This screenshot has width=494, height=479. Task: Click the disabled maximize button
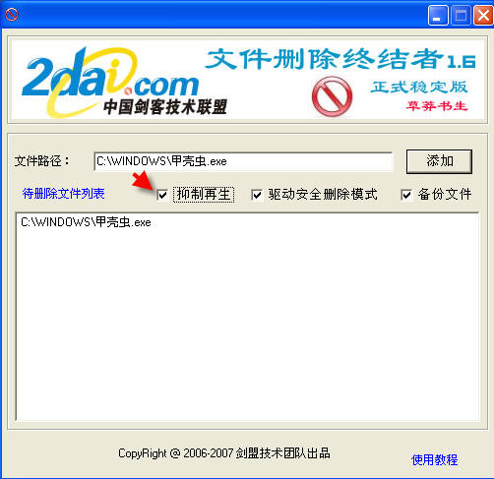461,16
